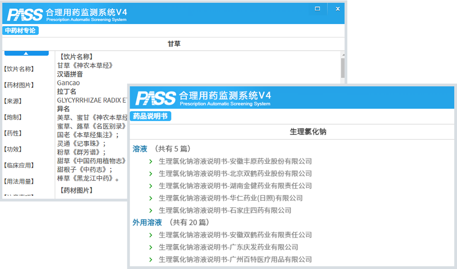The image size is (457, 269).
Task: Collapse the 外用溶液 category heading
Action: pyautogui.click(x=147, y=222)
